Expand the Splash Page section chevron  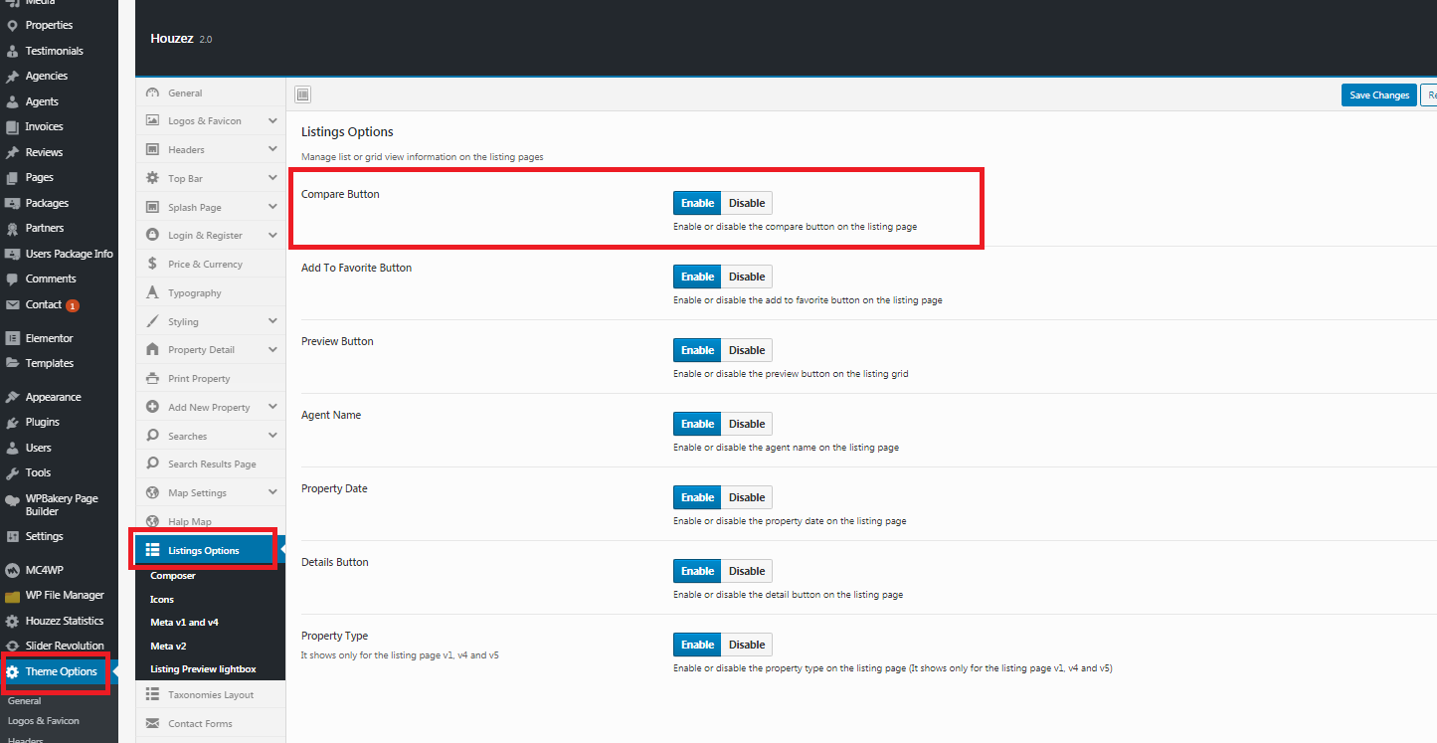click(272, 207)
